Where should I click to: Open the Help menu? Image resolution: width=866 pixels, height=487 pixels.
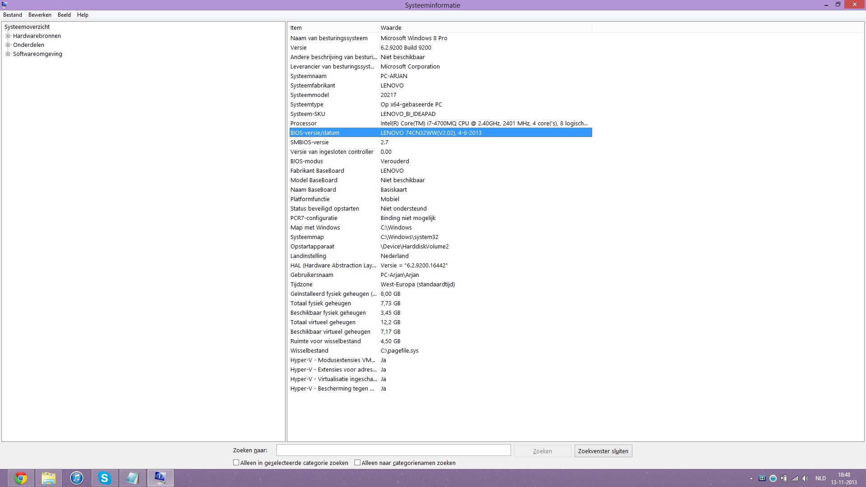(83, 15)
